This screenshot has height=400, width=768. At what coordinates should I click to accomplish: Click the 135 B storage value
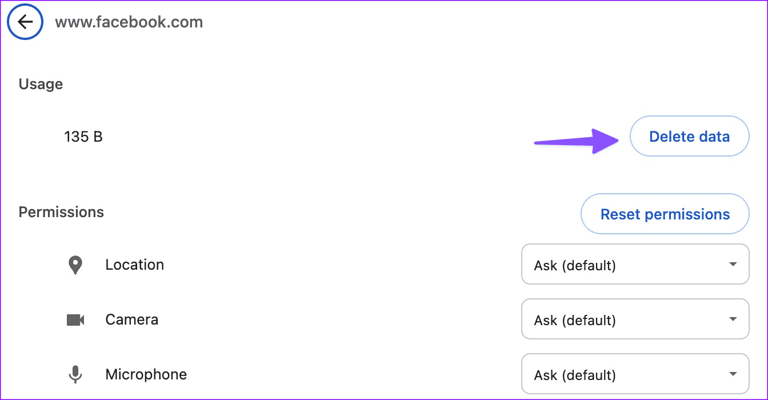83,137
